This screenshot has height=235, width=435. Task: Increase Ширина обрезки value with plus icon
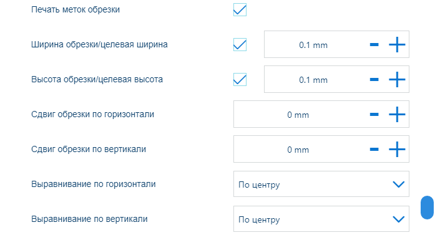pyautogui.click(x=397, y=45)
